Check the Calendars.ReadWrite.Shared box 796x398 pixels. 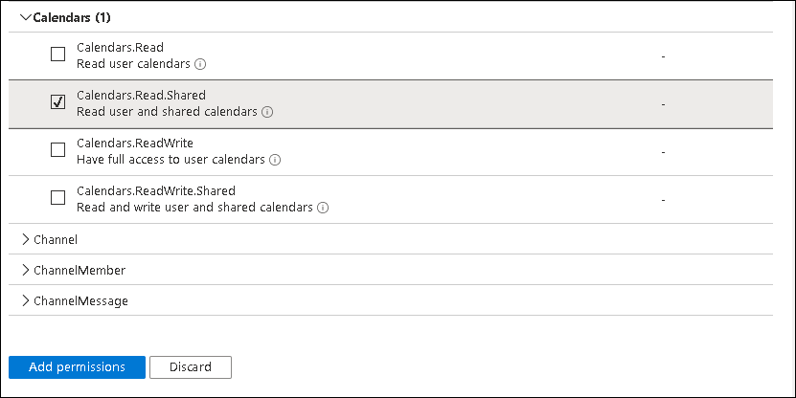[x=57, y=198]
